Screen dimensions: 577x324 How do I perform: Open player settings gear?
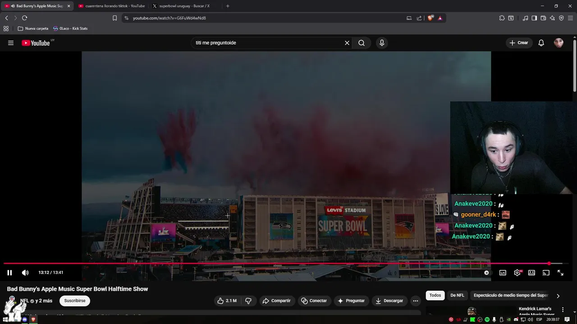pyautogui.click(x=517, y=273)
